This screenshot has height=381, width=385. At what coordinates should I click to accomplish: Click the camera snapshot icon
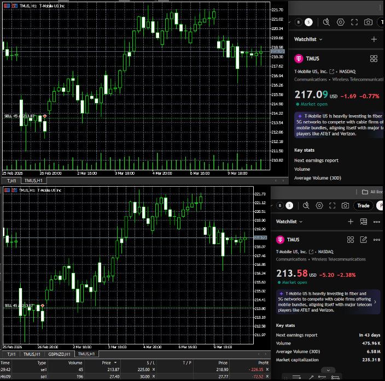pyautogui.click(x=368, y=22)
